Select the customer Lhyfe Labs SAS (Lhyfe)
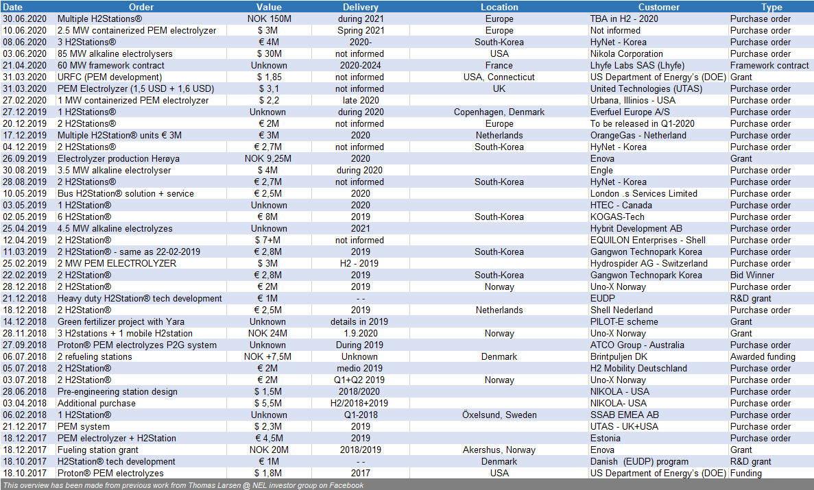 tap(637, 65)
